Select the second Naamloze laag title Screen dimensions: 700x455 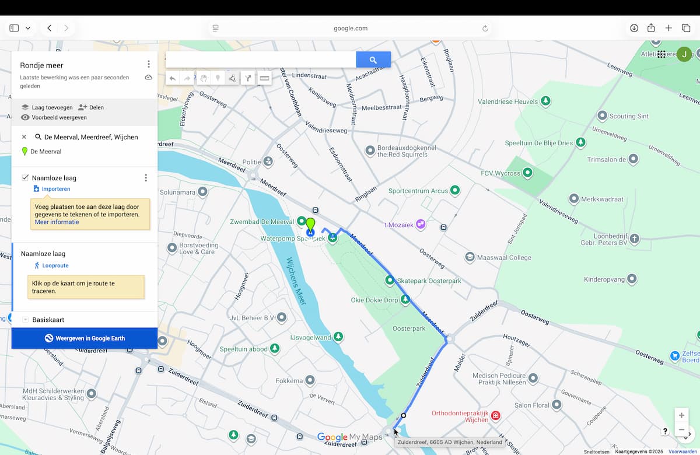43,254
